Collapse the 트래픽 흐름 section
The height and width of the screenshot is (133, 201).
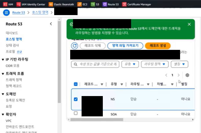click(3, 74)
